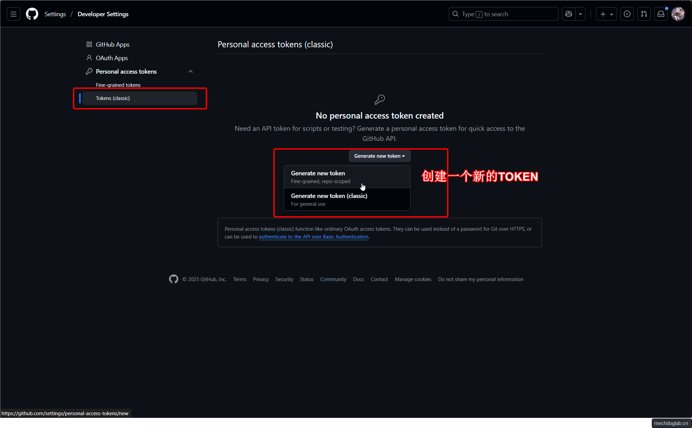Open OAuth Apps in sidebar
Image resolution: width=692 pixels, height=428 pixels.
112,58
